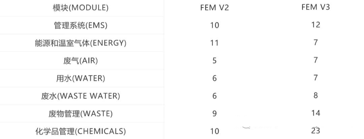Click the 管理系统(EMS) row label

(81, 25)
